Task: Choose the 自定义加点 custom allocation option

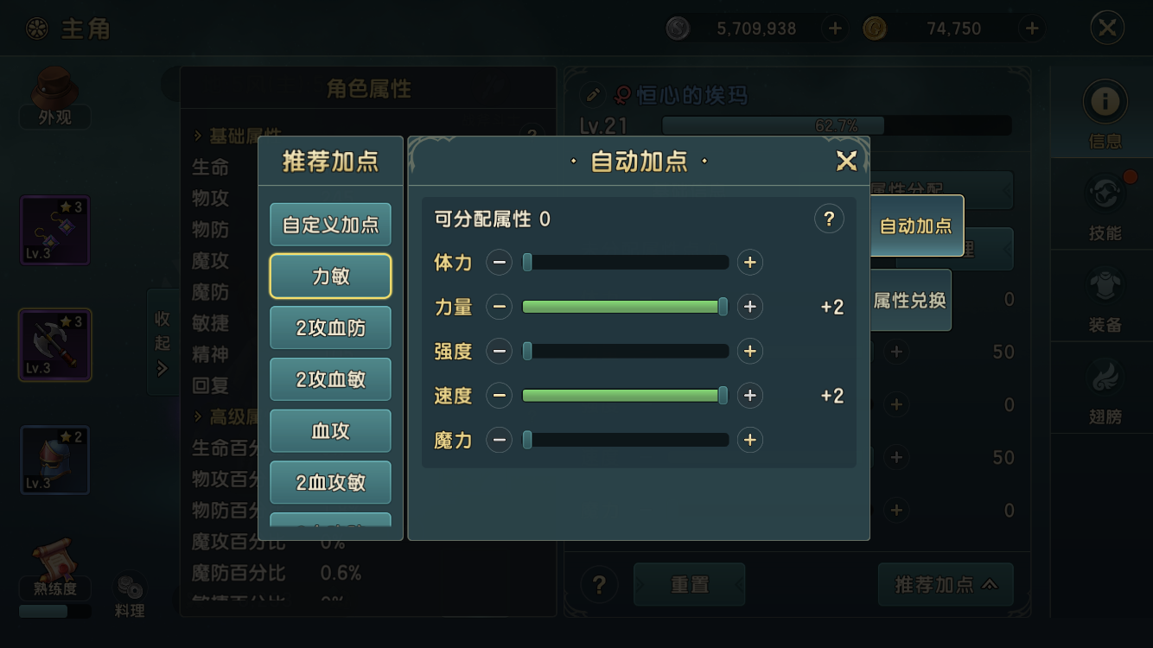Action: point(330,225)
